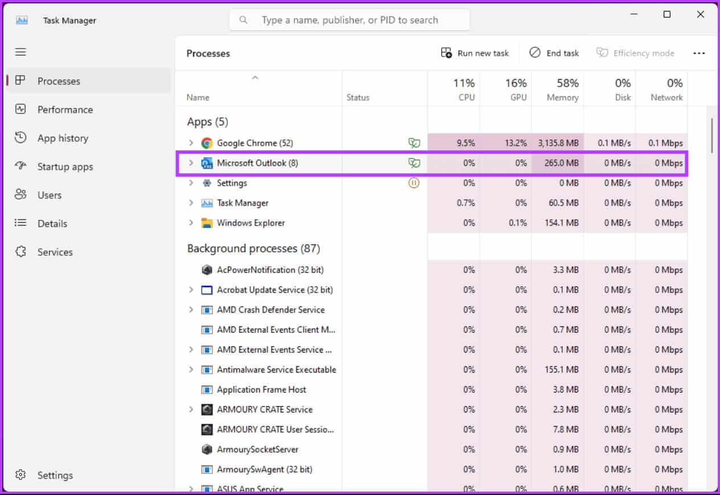Screen dimensions: 720x495
Task: Click the Acrobat Update Service icon
Action: (207, 290)
